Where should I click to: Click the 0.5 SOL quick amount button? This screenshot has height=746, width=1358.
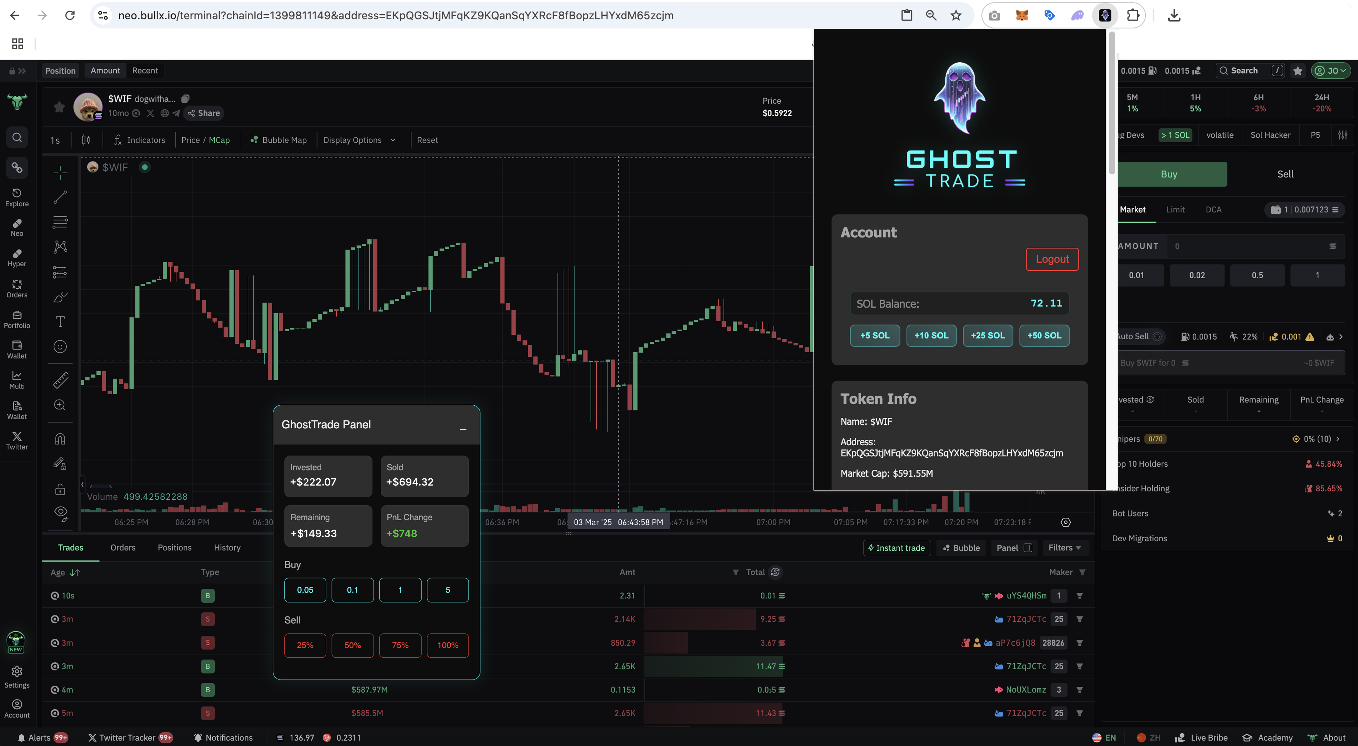pos(1257,275)
